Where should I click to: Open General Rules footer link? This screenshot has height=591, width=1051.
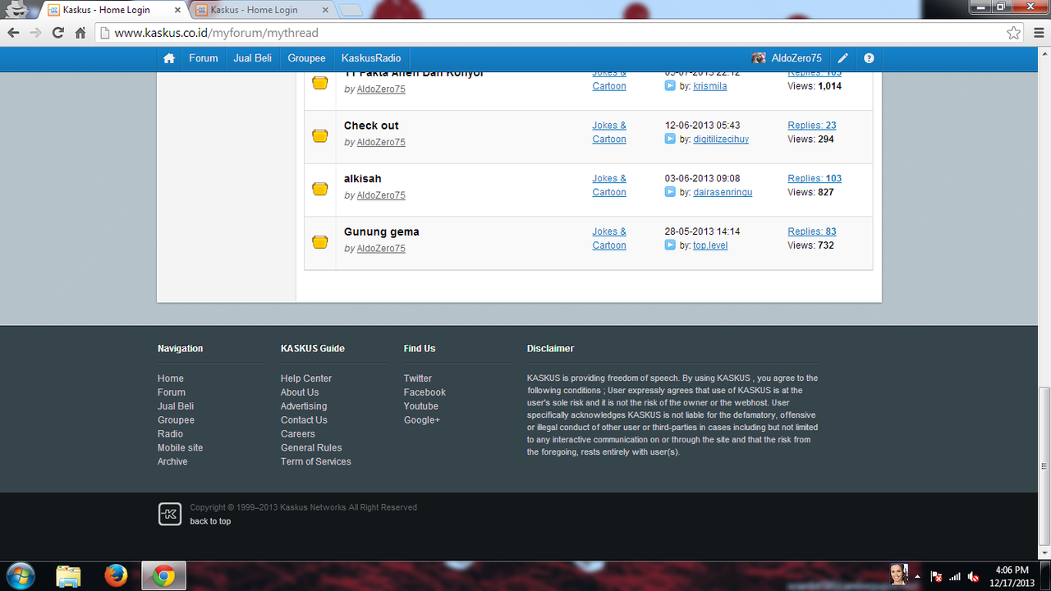pos(311,448)
